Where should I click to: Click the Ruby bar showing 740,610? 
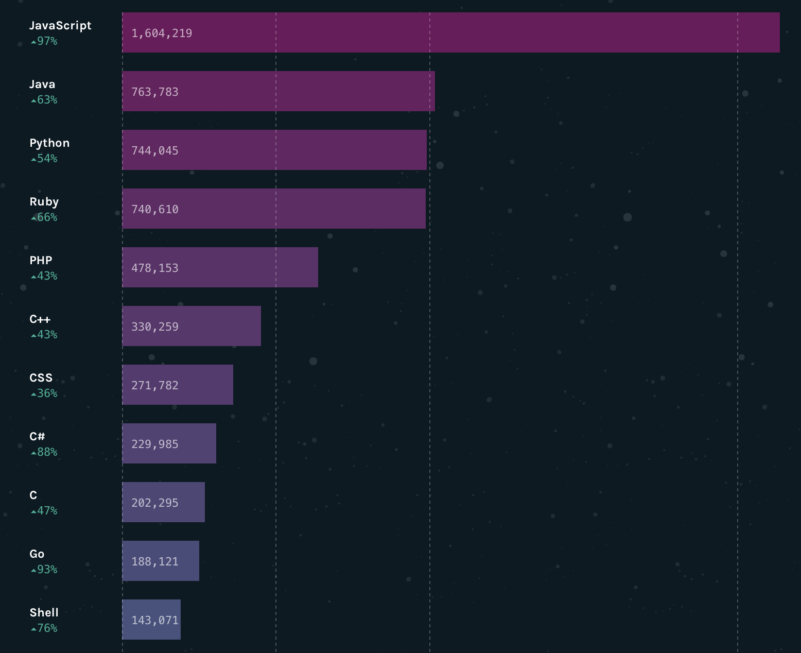274,209
